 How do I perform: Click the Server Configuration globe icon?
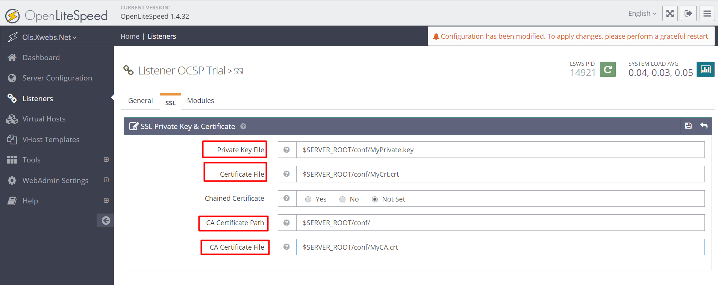click(12, 78)
